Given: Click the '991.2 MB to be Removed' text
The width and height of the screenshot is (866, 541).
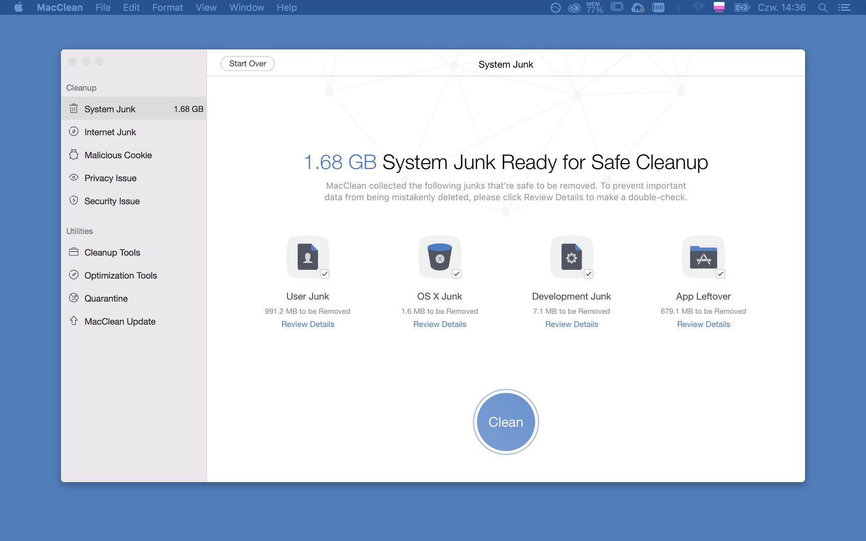Looking at the screenshot, I should [x=308, y=311].
